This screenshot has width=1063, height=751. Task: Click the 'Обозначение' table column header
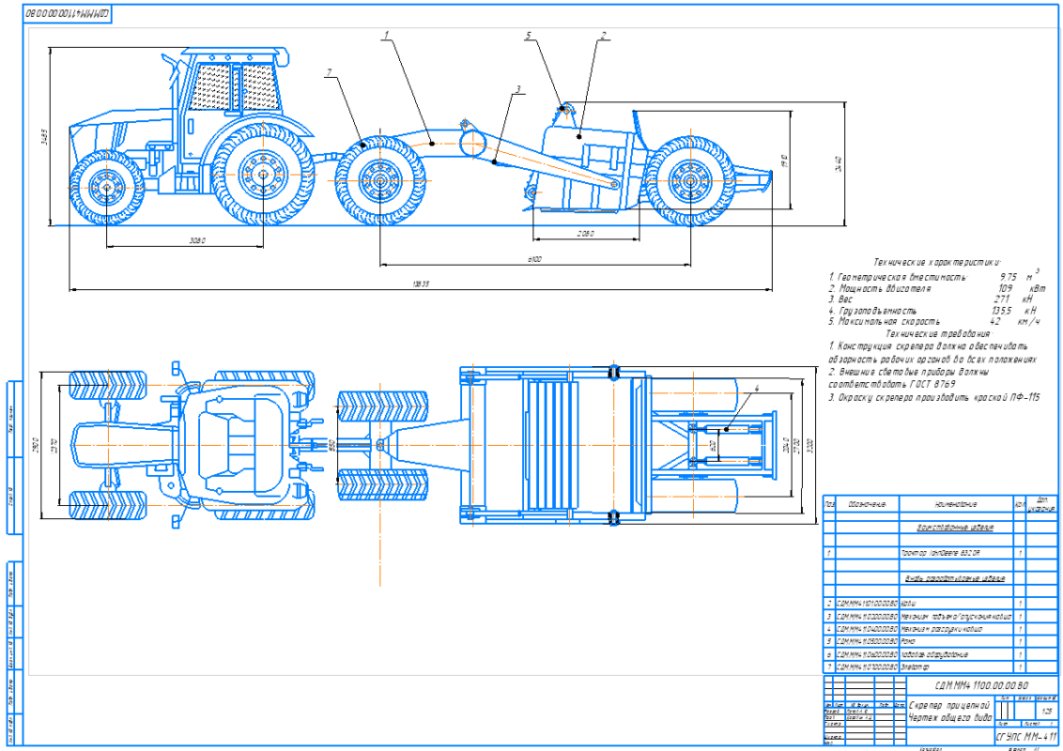(x=867, y=504)
